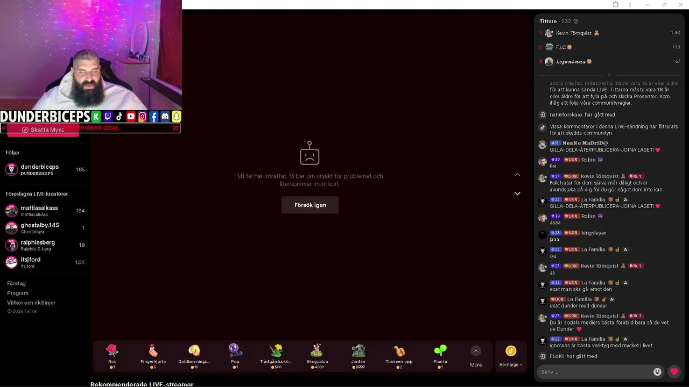Click Skaffa Mynt button
Viewport: 689px width, 387px height.
[x=43, y=130]
